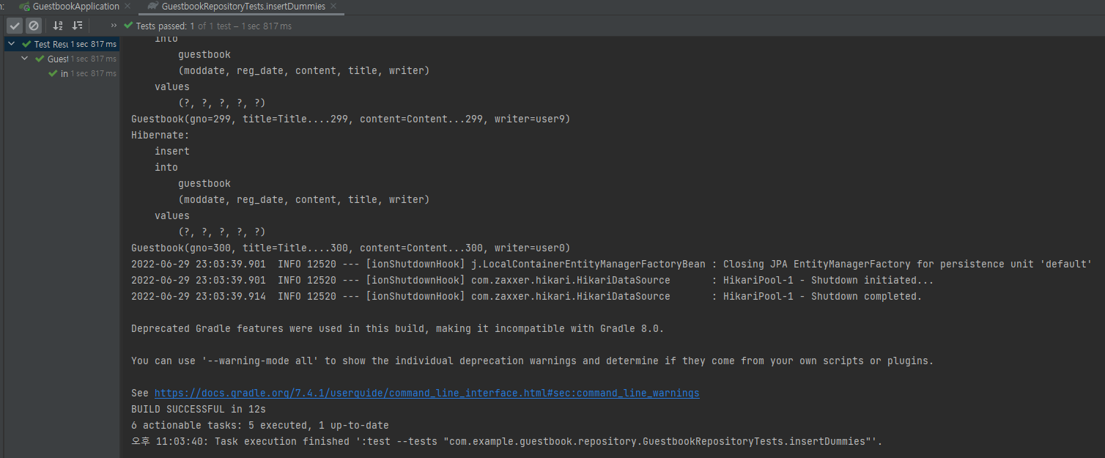Toggle the Show Ignored tests button

(34, 26)
